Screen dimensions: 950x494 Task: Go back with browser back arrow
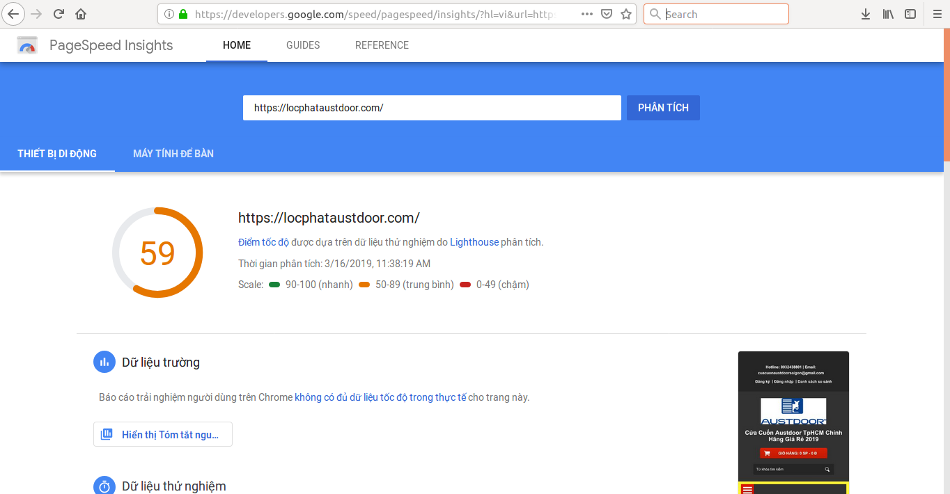(15, 14)
